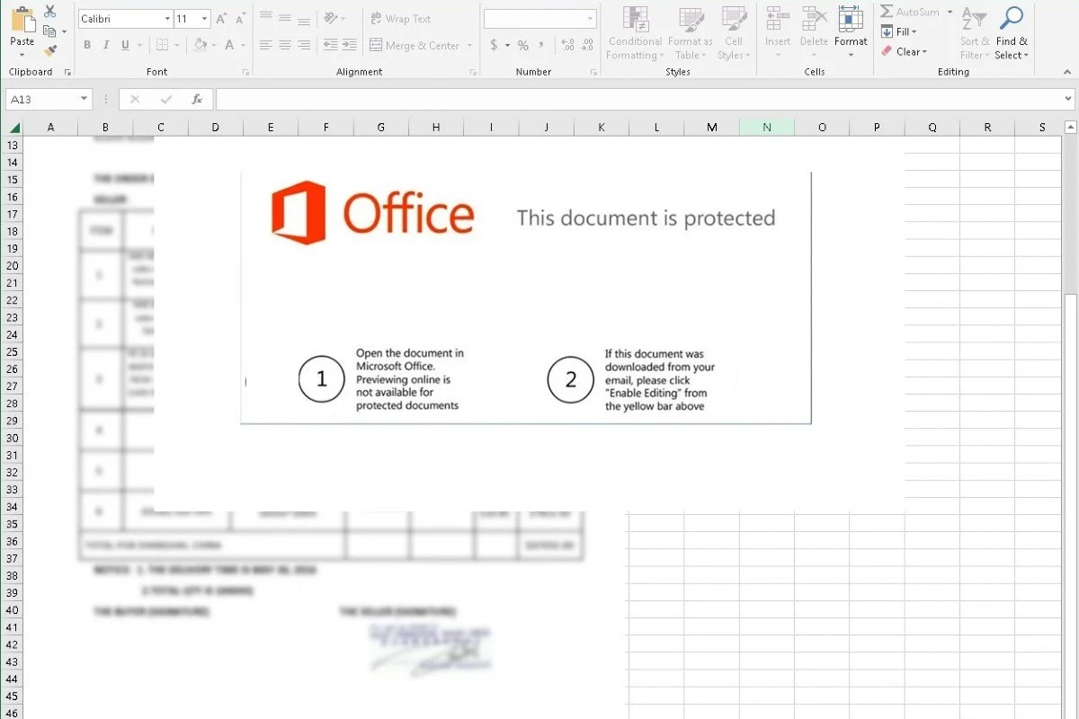Image resolution: width=1079 pixels, height=719 pixels.
Task: Apply the dollar Accounting Number Format
Action: coord(494,45)
